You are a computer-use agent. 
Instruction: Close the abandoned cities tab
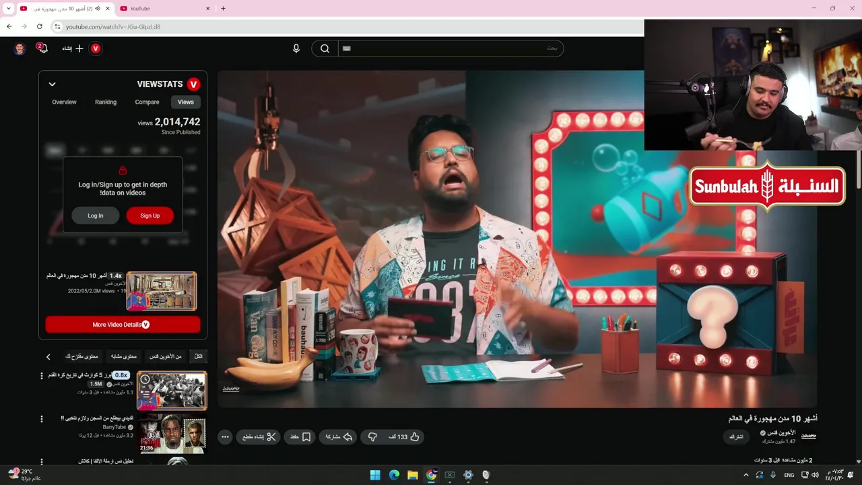[x=108, y=9]
